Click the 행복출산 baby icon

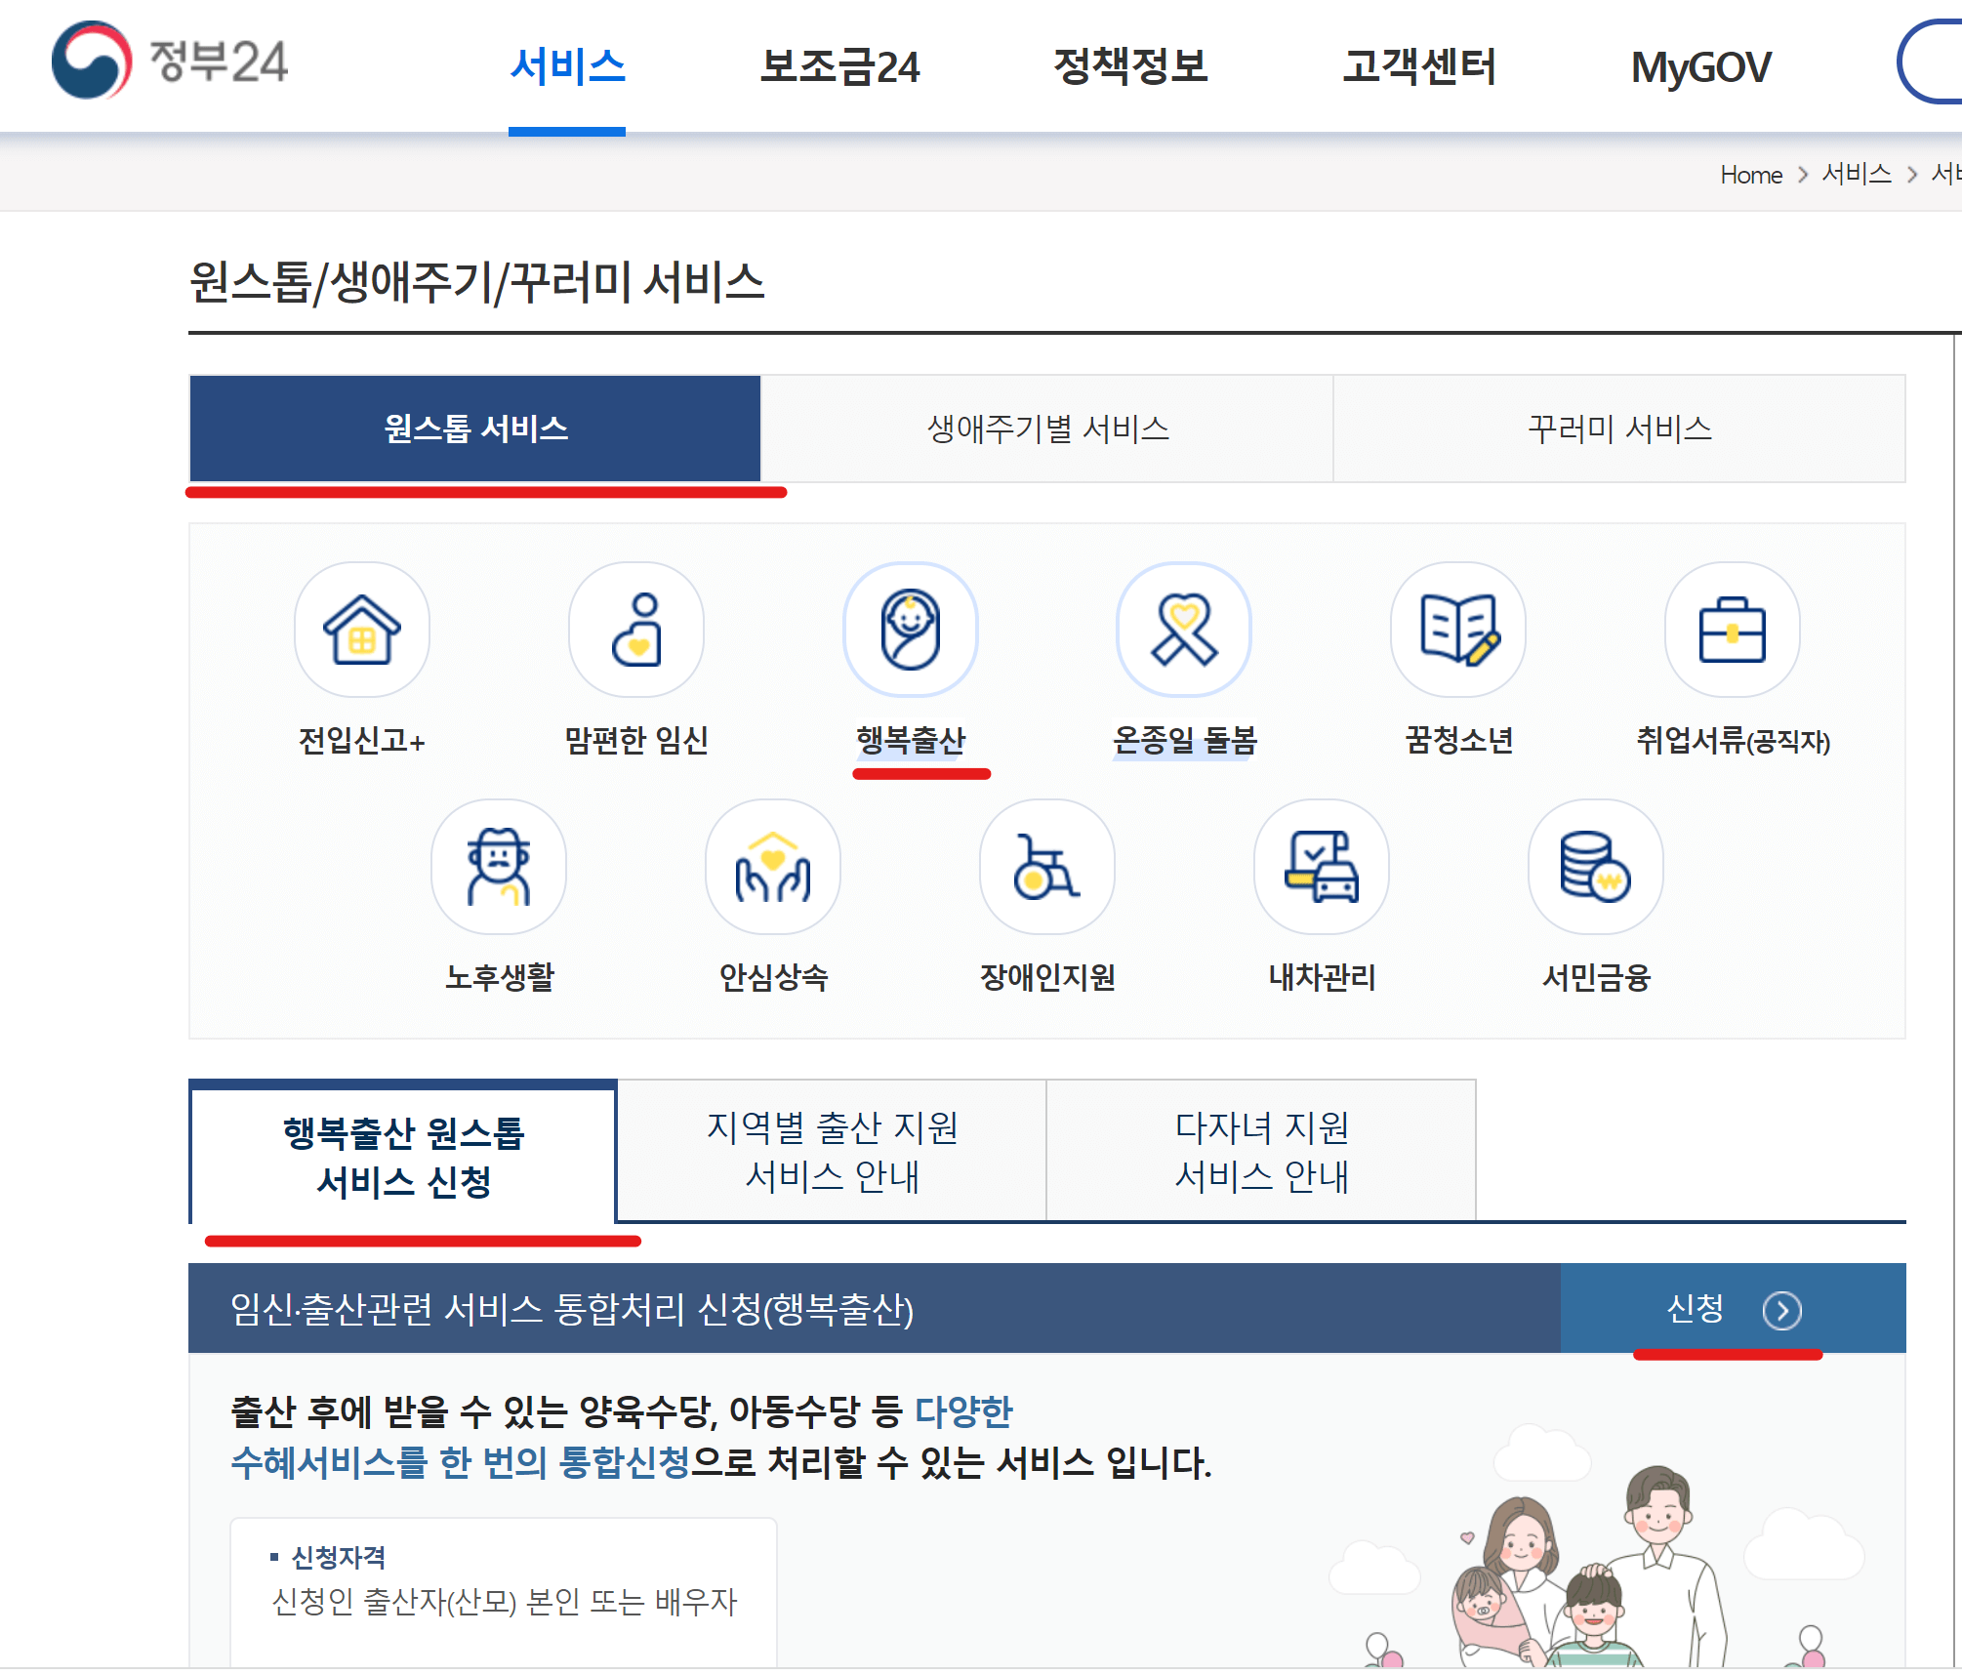tap(910, 631)
